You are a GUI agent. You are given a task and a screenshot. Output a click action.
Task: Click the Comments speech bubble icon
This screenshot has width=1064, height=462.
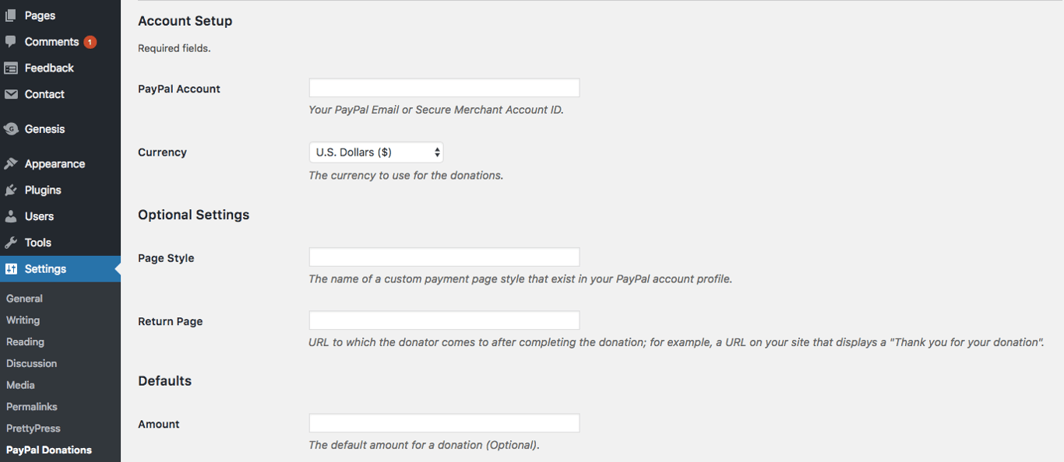(12, 41)
